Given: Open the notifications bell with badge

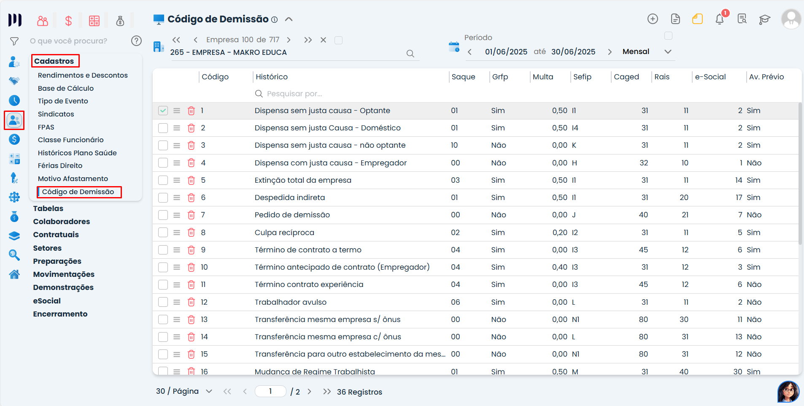Looking at the screenshot, I should pos(719,19).
